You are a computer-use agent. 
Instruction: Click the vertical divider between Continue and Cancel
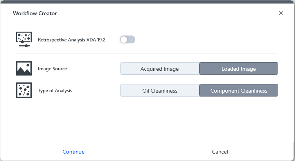(x=147, y=152)
